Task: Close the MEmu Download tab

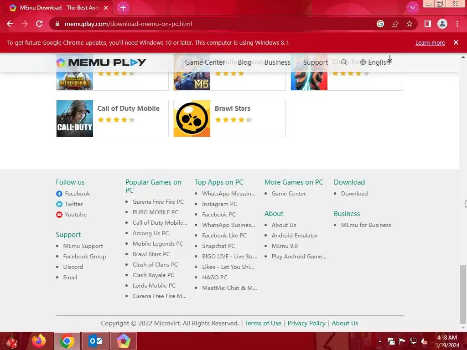Action: [x=106, y=8]
